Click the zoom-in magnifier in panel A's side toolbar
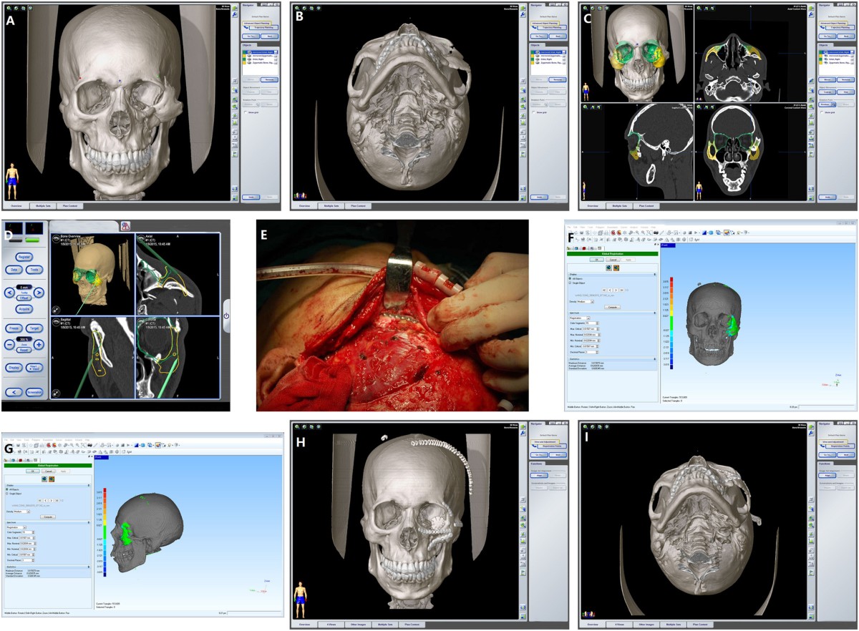The height and width of the screenshot is (631, 859). (235, 99)
